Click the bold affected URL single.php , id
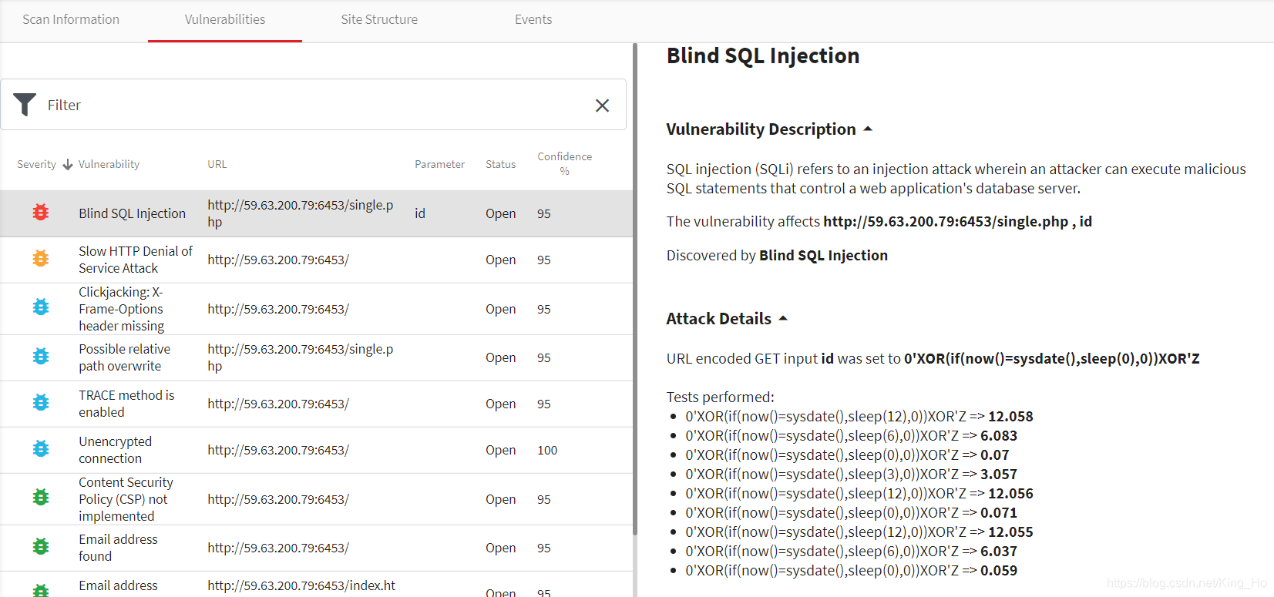Viewport: 1274px width, 597px height. [957, 222]
